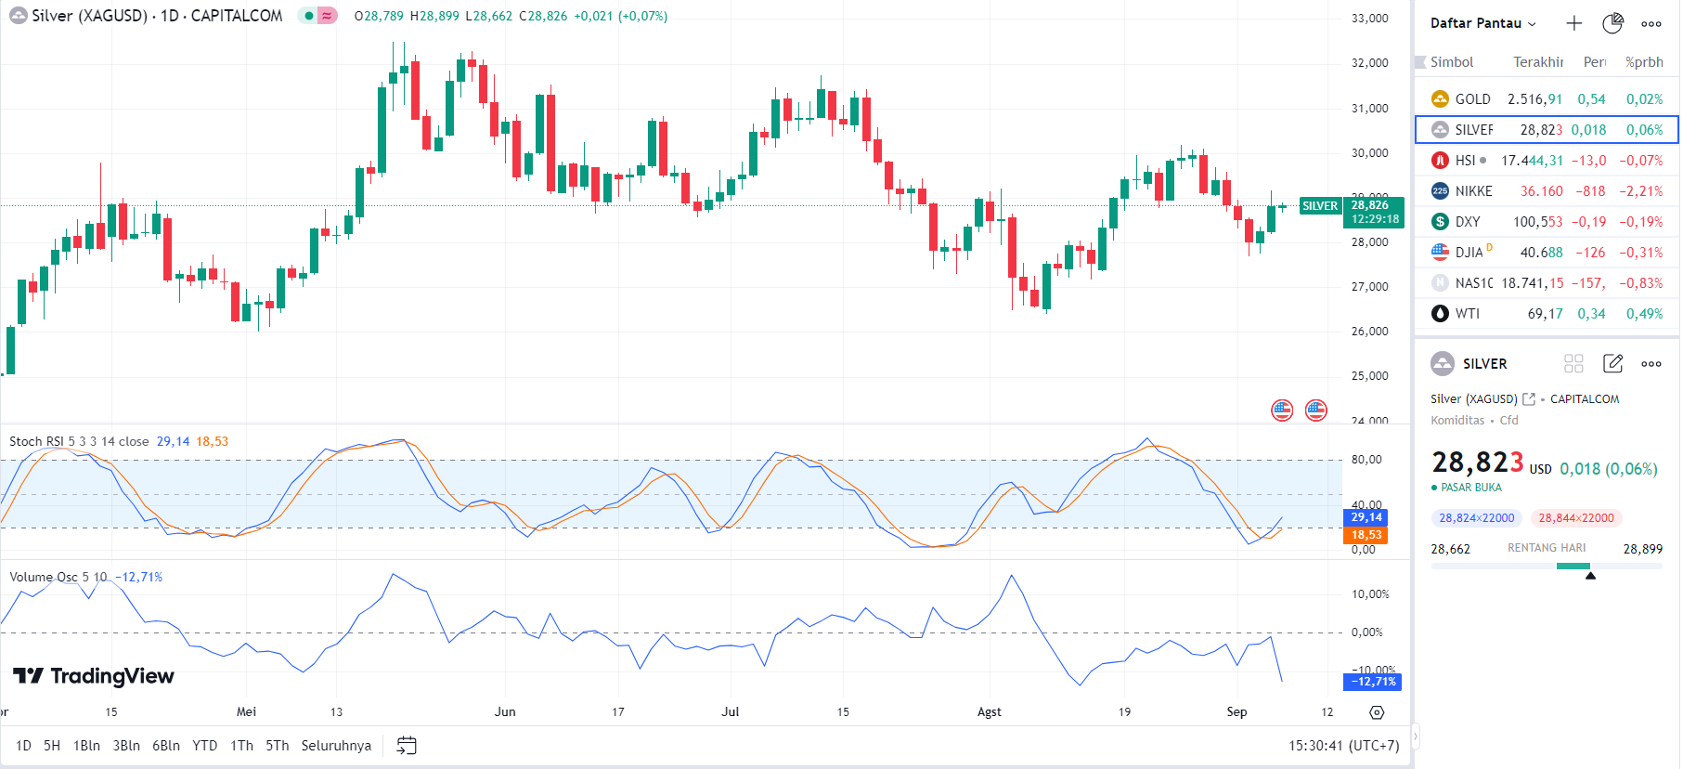Toggle the pink delayed-data indicator
1683x769 pixels.
pos(327,16)
